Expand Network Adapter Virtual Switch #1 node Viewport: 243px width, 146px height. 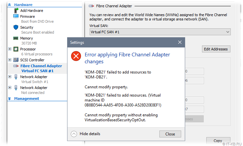coord(10,77)
